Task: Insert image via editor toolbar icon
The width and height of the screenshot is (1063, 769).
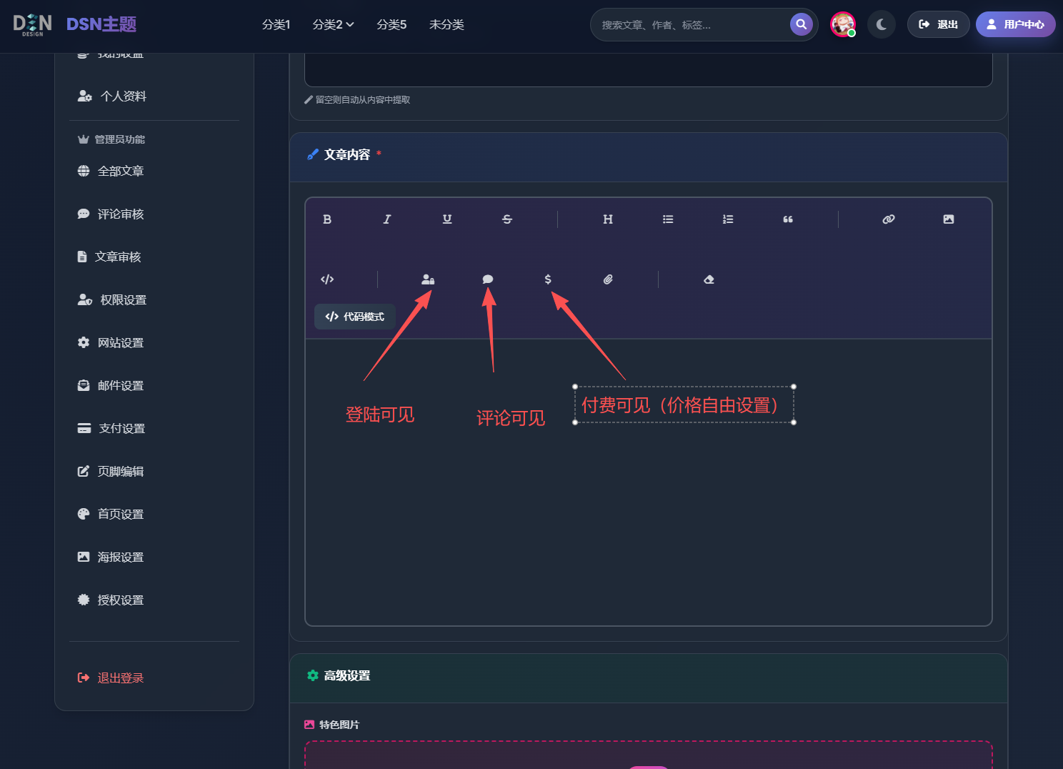Action: pos(949,219)
